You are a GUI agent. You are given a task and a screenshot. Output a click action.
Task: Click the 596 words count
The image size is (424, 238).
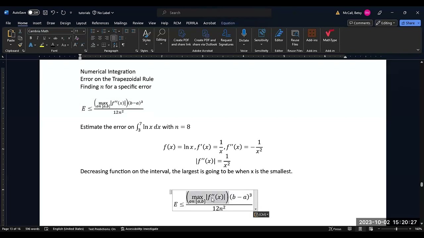click(32, 229)
